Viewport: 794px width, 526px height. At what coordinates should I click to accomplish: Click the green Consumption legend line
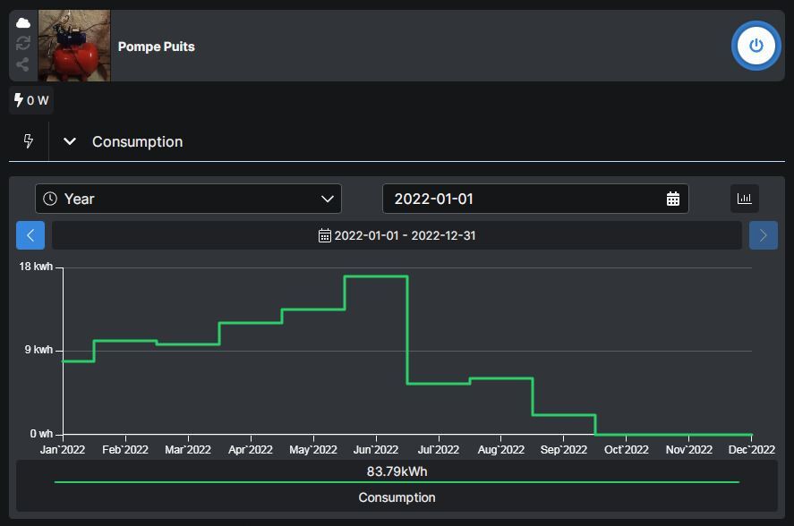point(397,482)
